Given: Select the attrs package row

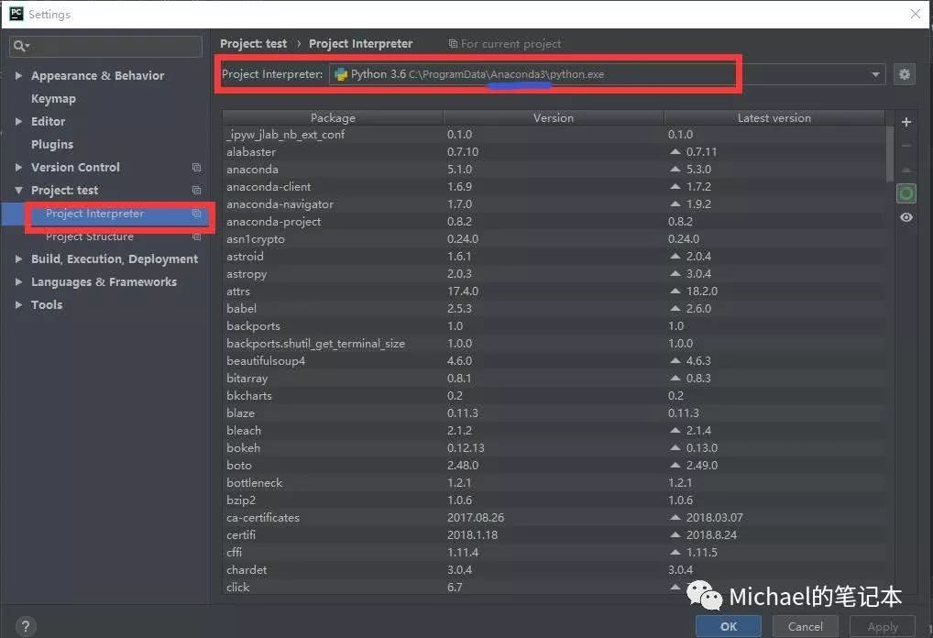Looking at the screenshot, I should coord(554,291).
